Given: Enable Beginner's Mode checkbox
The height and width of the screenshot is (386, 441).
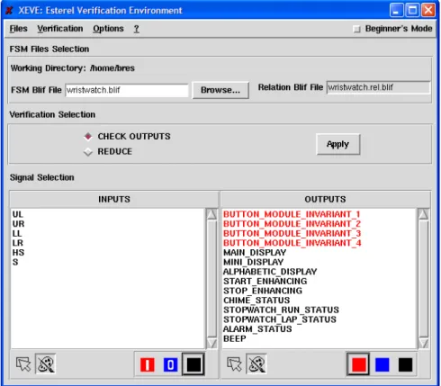Looking at the screenshot, I should pos(357,29).
